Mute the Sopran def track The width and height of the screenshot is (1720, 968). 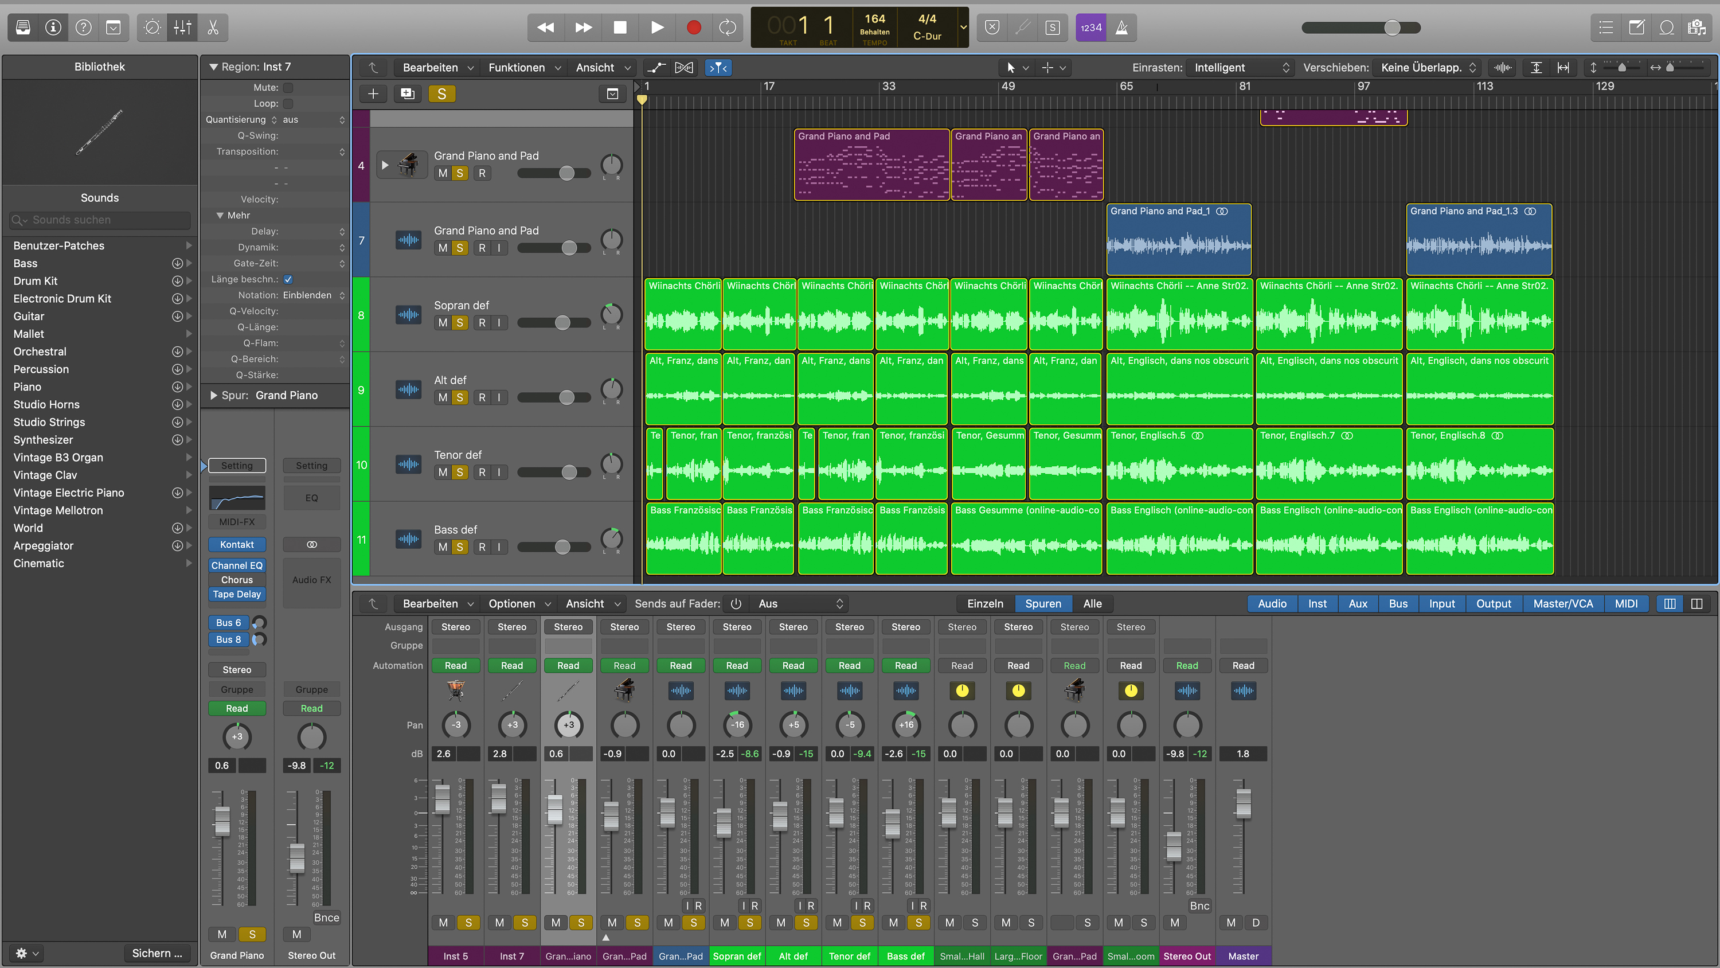click(x=443, y=323)
